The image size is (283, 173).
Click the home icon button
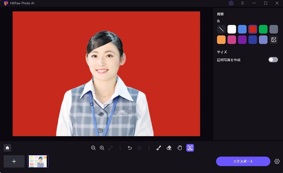[x=7, y=148]
